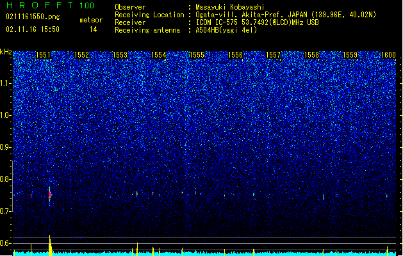Select the file name 0211161550.png
This screenshot has width=403, height=256.
pos(33,17)
